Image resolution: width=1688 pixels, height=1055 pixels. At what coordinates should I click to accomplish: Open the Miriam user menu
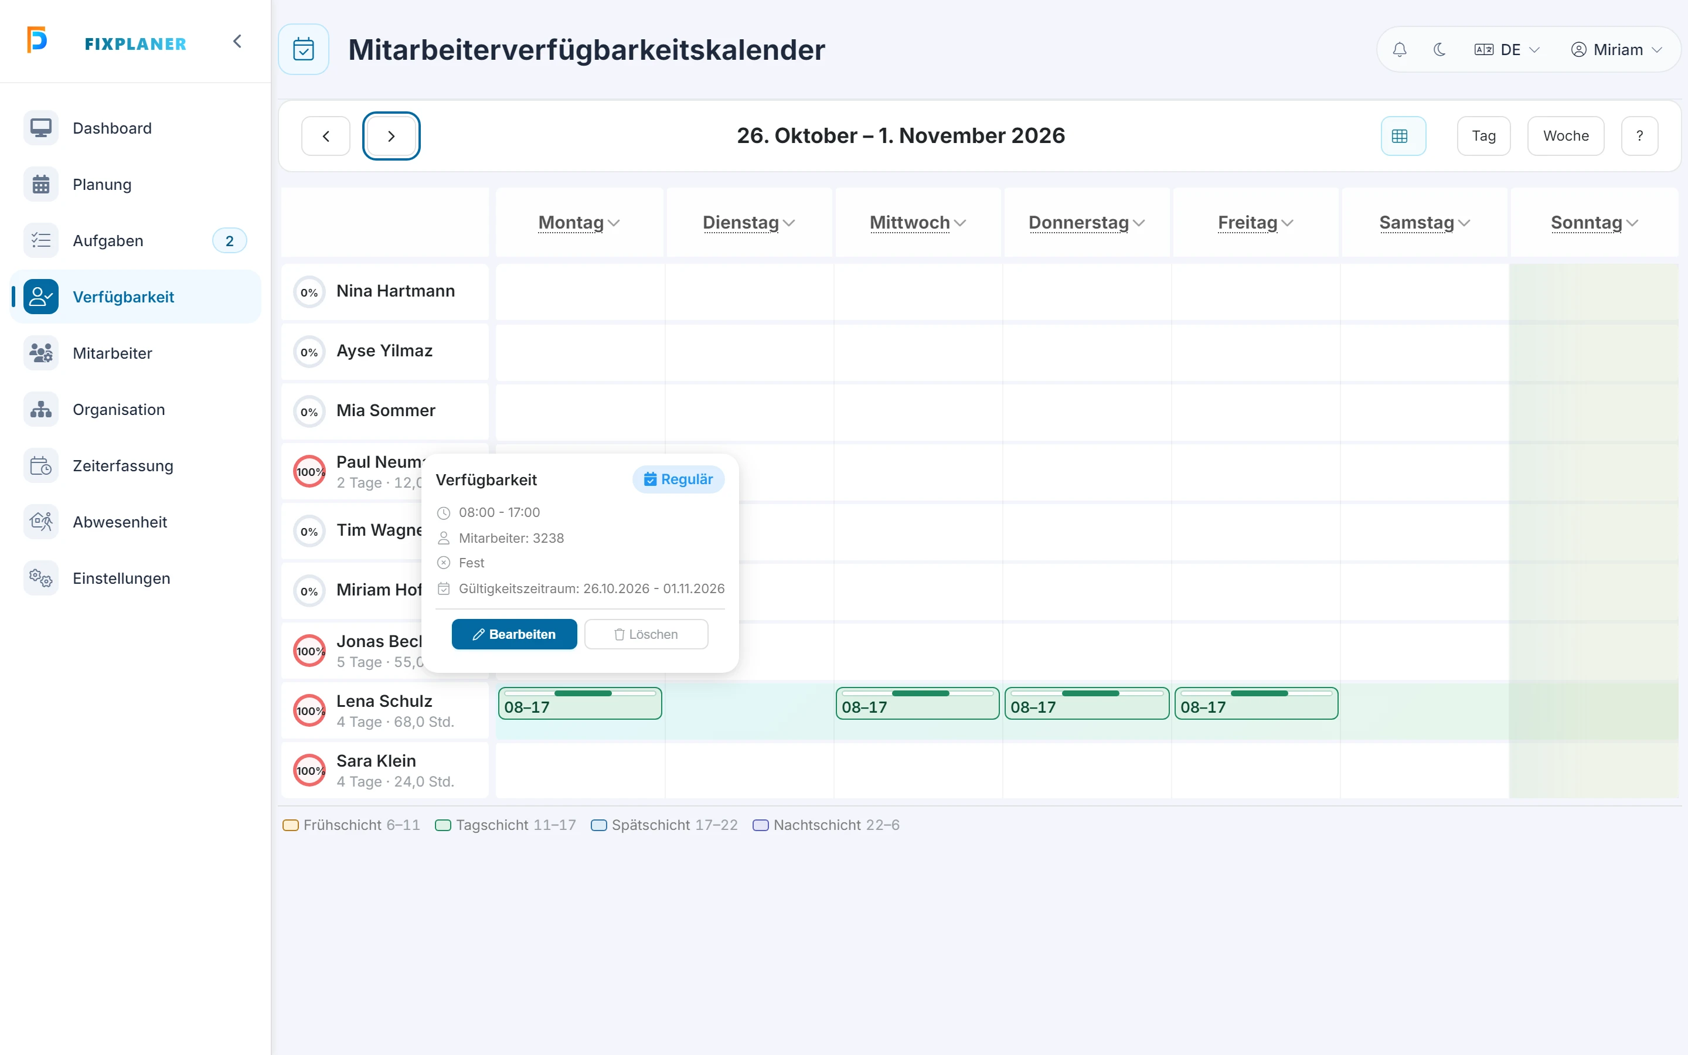point(1616,50)
